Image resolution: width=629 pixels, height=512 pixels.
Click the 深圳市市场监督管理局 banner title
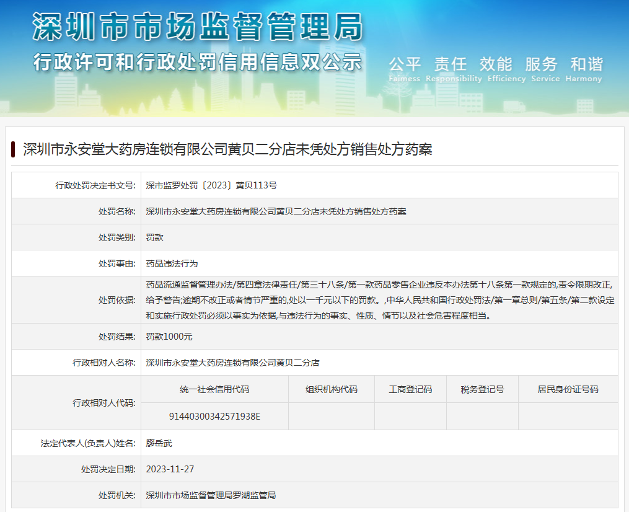197,27
